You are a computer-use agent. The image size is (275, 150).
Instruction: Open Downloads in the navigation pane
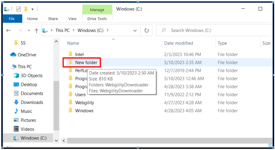[32, 102]
